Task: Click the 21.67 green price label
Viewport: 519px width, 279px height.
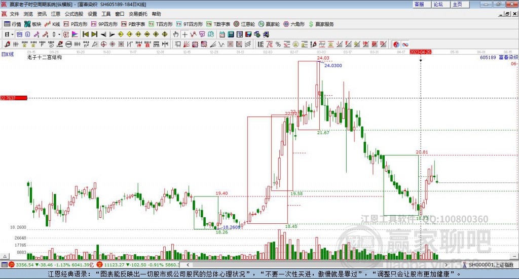Action: coord(323,133)
